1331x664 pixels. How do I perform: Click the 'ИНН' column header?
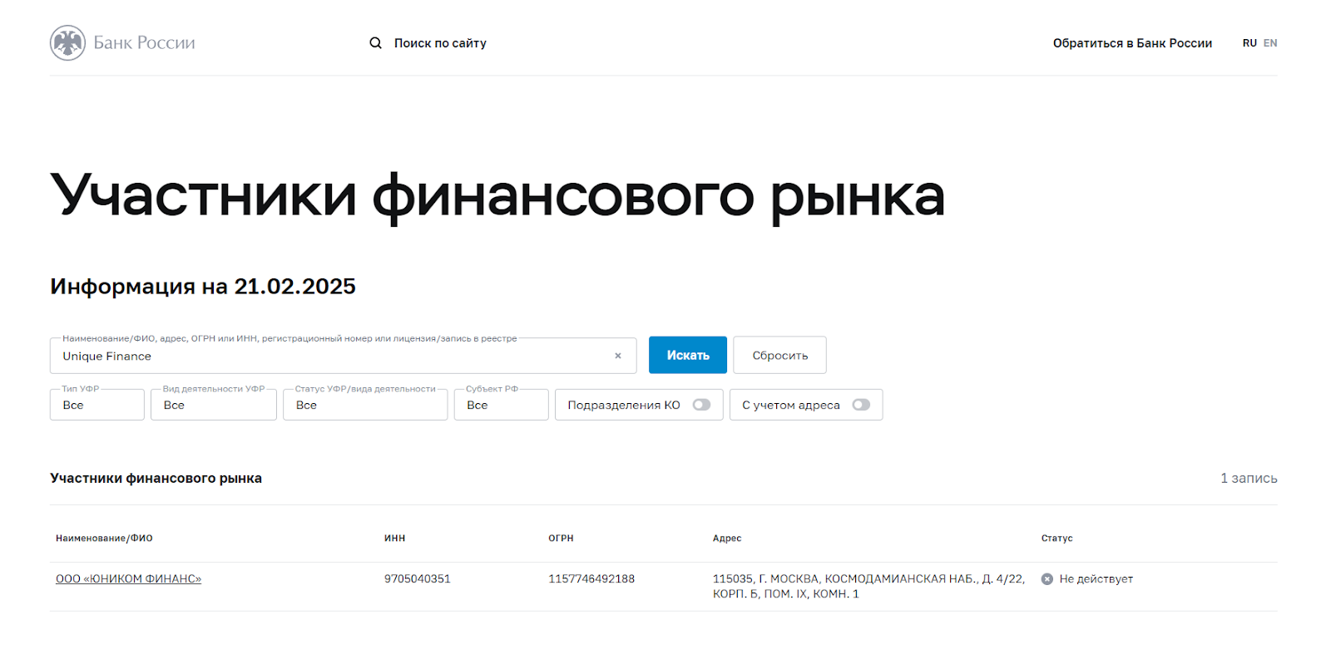(394, 539)
